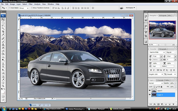The image size is (178, 111).
Task: Open the Analysis menu
Action: (x=37, y=4)
